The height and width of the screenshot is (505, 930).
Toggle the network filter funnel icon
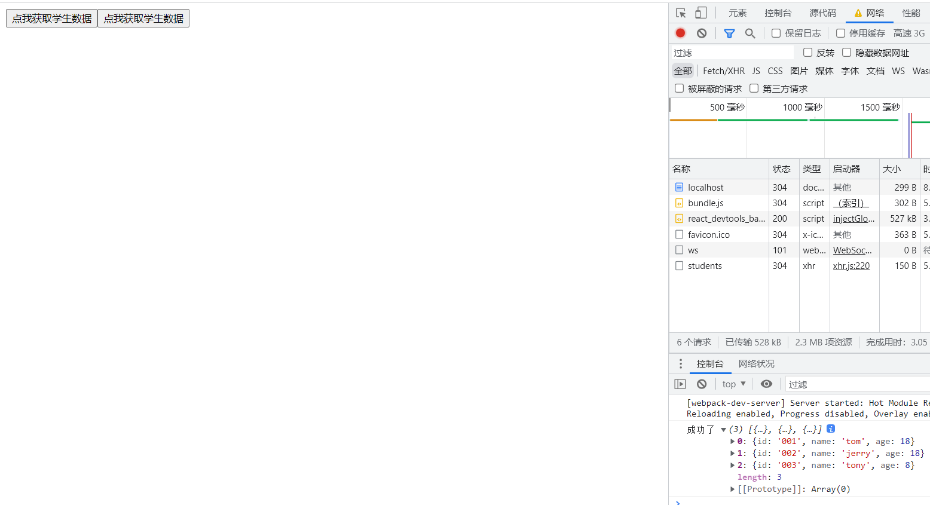[729, 33]
